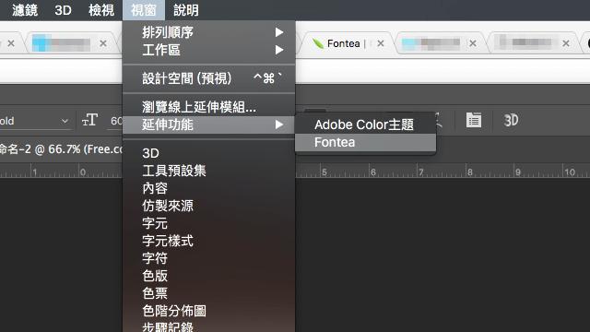
Task: Click the 視窗 menu in menu bar
Action: [x=144, y=10]
